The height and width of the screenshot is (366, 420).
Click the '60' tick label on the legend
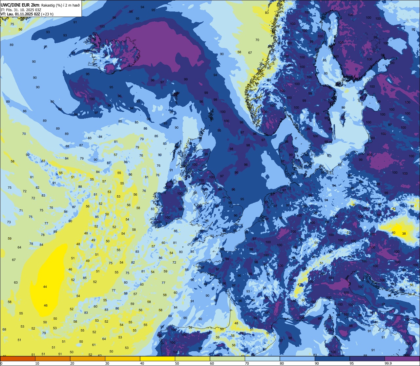(212, 363)
